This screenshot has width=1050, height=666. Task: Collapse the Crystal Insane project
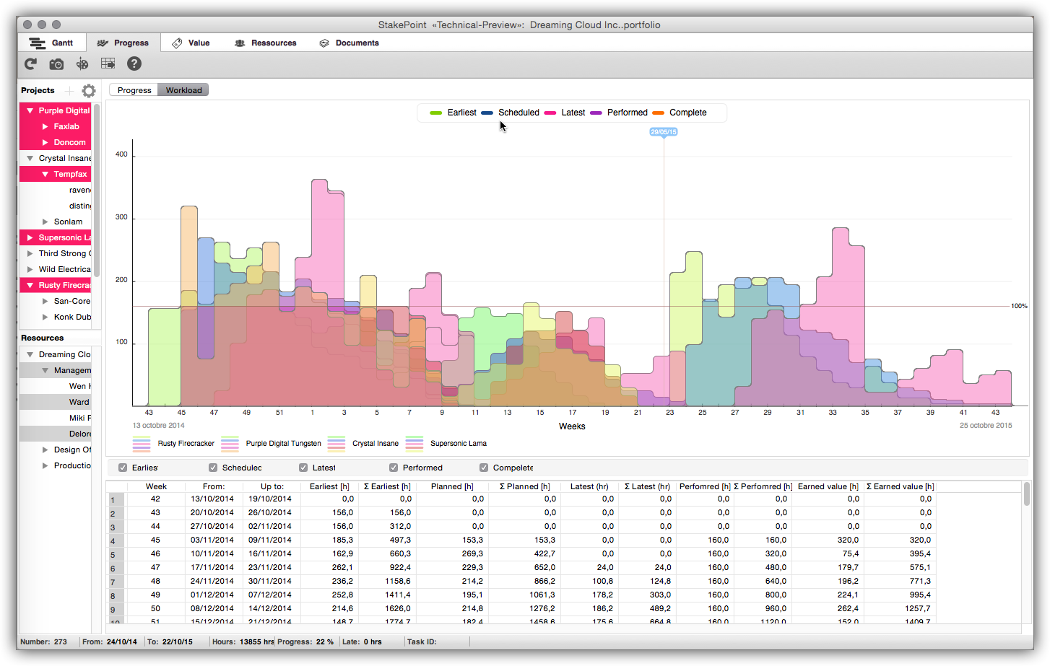(30, 158)
